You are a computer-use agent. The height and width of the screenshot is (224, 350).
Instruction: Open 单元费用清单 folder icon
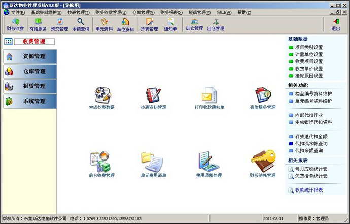(152, 162)
